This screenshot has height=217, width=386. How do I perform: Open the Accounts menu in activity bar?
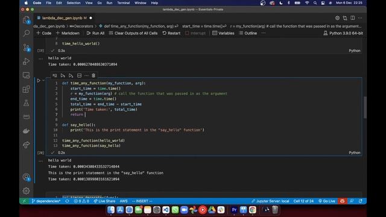point(26,177)
